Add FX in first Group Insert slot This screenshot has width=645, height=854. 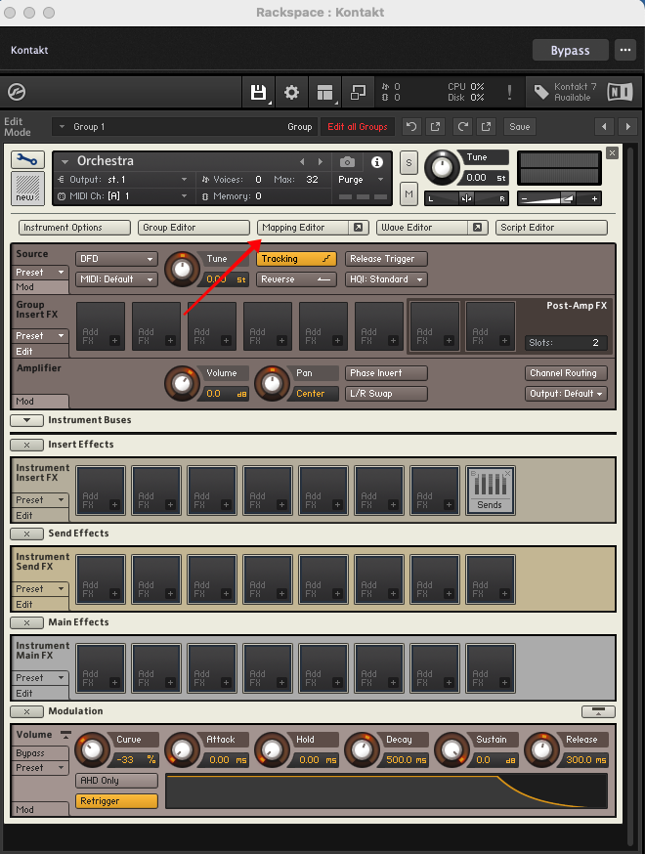pyautogui.click(x=101, y=325)
